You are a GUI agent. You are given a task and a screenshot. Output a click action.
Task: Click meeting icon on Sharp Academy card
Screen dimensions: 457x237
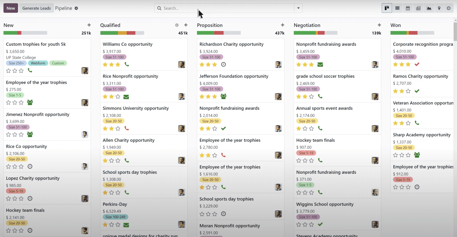pyautogui.click(x=417, y=155)
